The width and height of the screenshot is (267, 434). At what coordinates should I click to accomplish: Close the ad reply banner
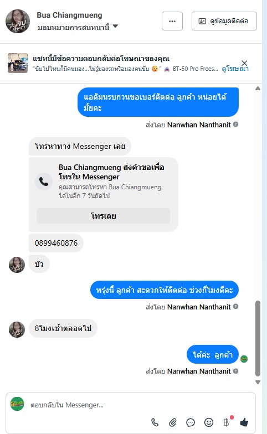coord(244,63)
